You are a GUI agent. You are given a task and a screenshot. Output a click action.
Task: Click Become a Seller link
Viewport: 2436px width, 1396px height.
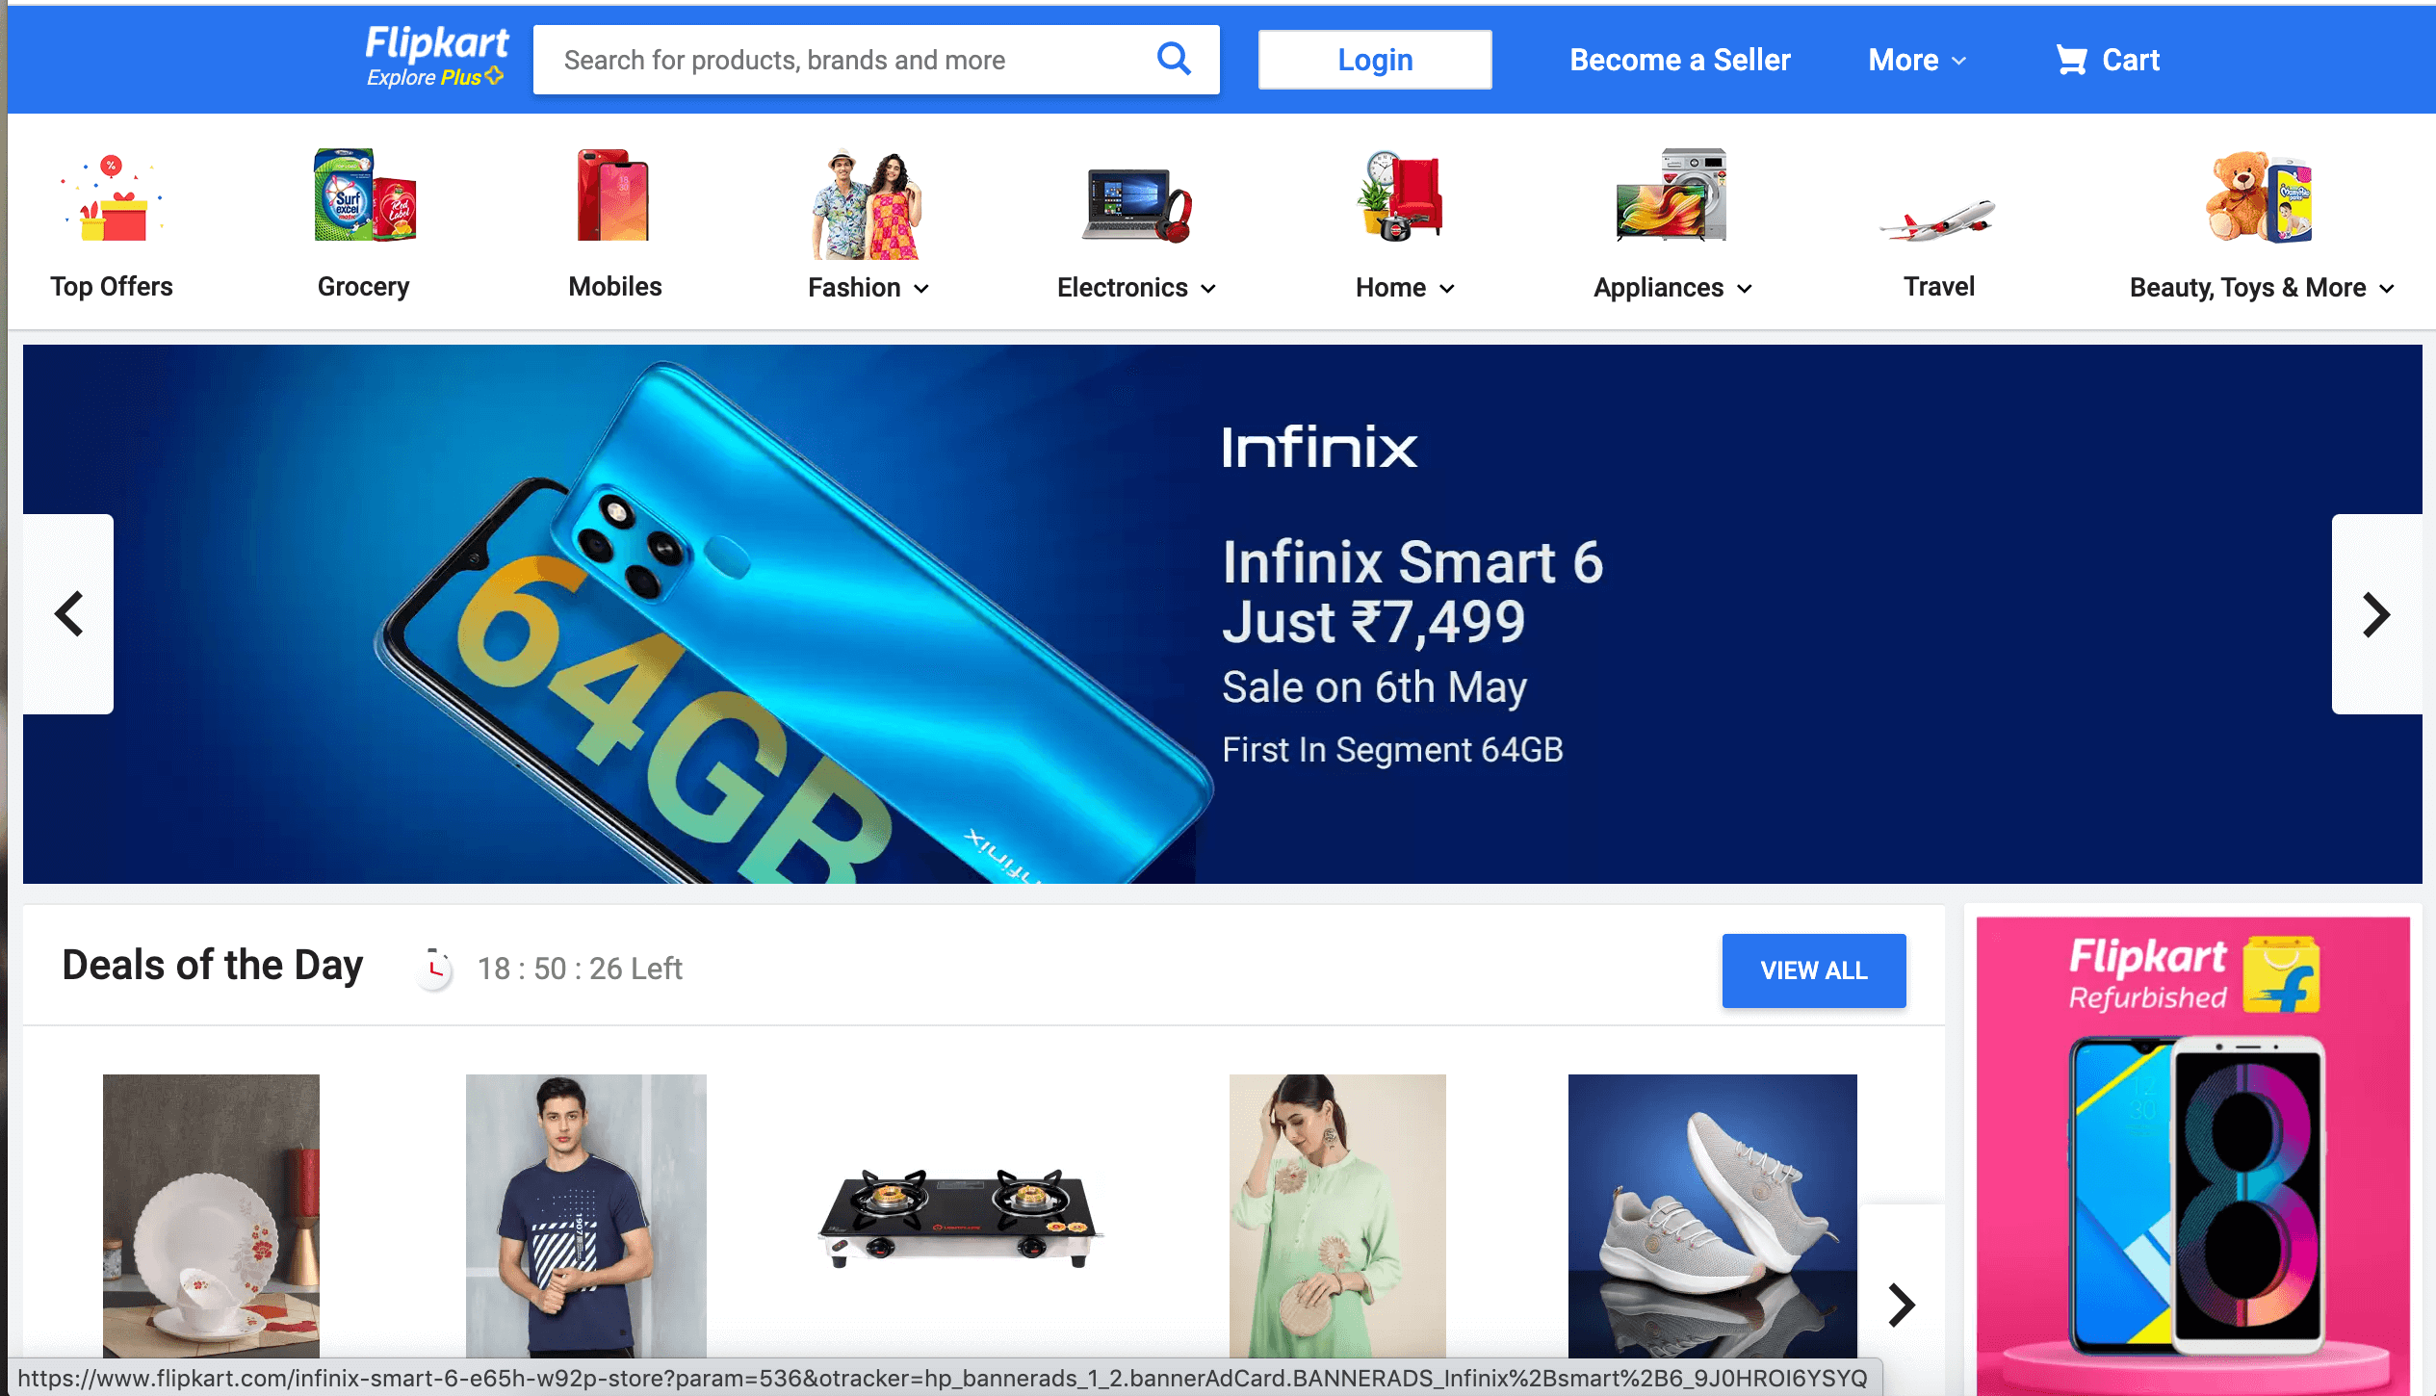tap(1679, 60)
